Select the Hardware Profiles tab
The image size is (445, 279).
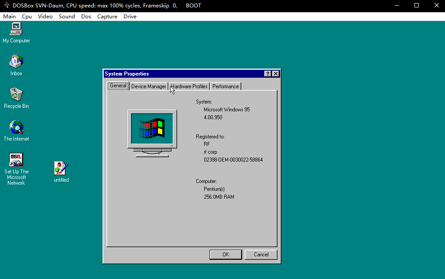pos(188,86)
